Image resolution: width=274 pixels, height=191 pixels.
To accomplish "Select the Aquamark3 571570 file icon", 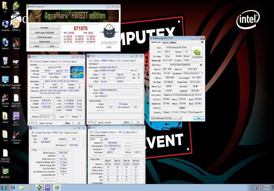I will pyautogui.click(x=5, y=156).
